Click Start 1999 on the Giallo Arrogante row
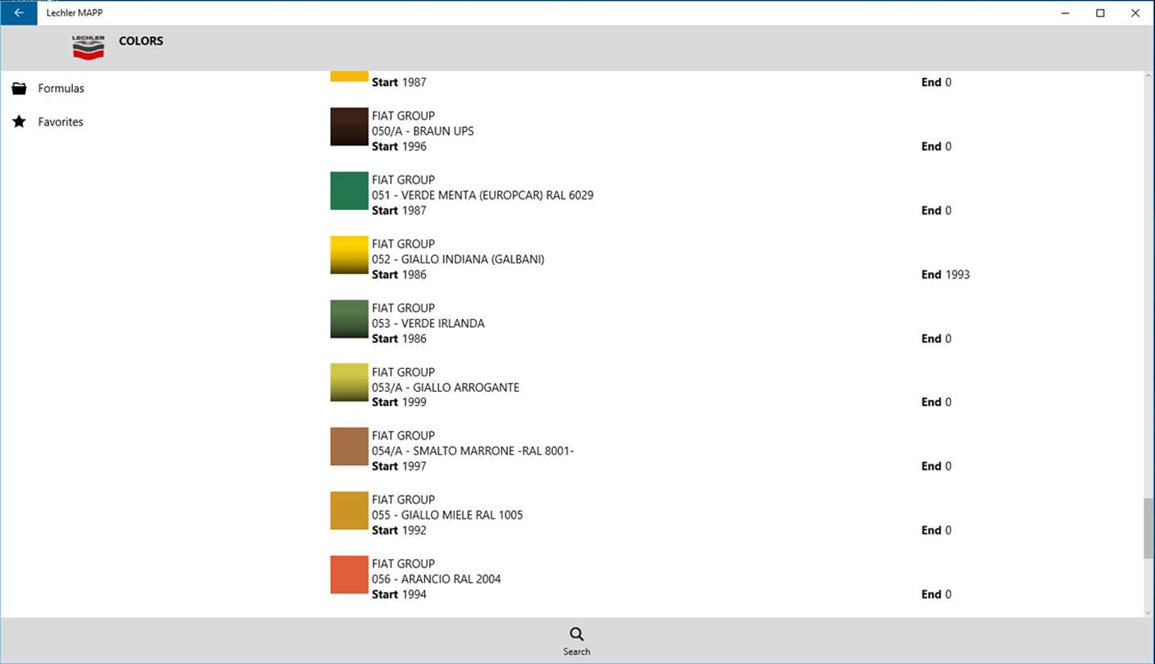Screen dimensions: 1155x664 click(399, 402)
